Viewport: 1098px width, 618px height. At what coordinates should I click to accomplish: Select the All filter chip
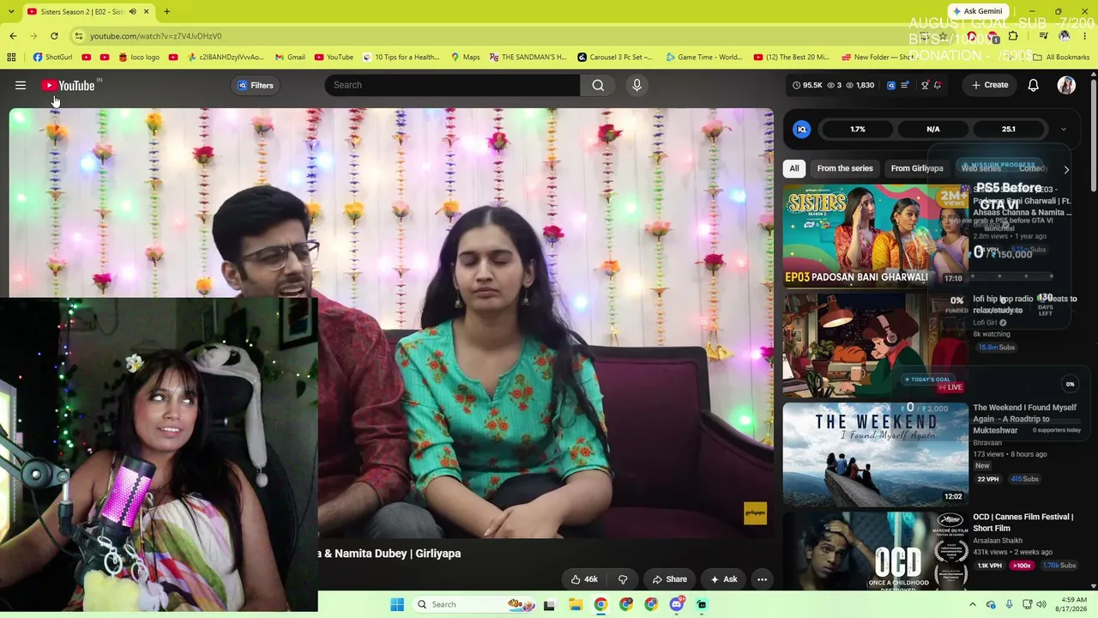point(794,168)
